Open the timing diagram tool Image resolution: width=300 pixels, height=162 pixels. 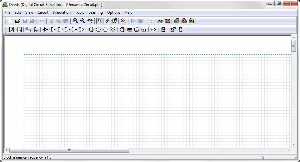click(x=150, y=21)
